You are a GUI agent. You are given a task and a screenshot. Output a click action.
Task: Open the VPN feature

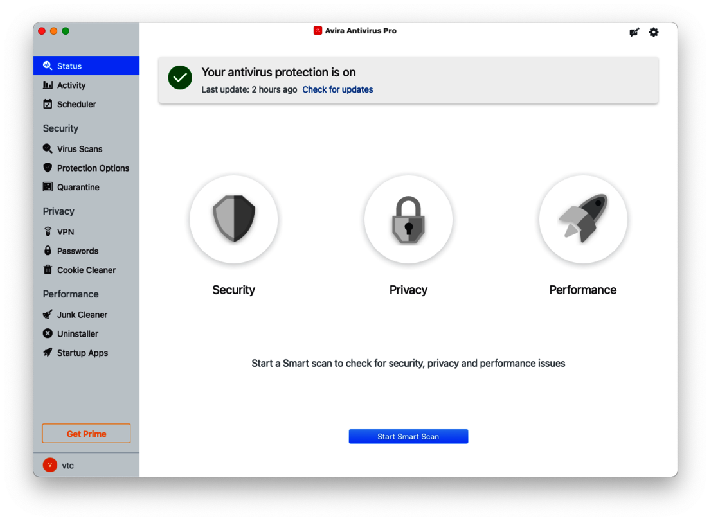click(66, 231)
